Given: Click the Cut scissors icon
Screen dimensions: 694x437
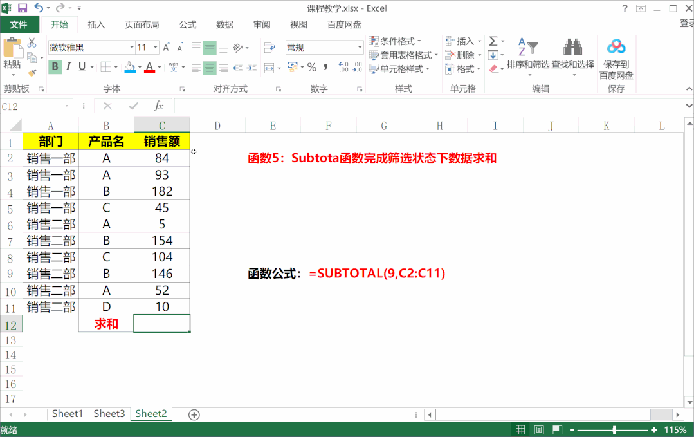Looking at the screenshot, I should click(32, 42).
